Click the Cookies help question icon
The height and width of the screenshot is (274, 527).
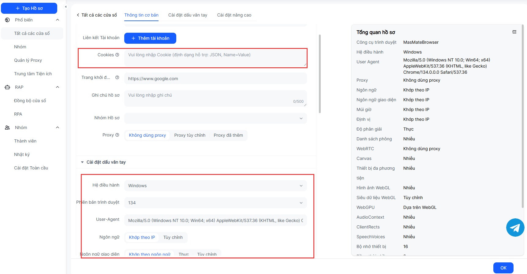coord(117,55)
